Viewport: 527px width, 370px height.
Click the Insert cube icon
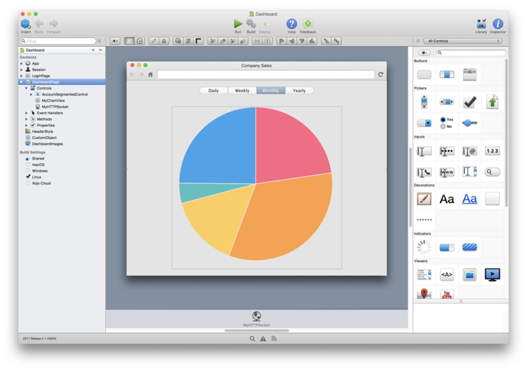pyautogui.click(x=26, y=24)
